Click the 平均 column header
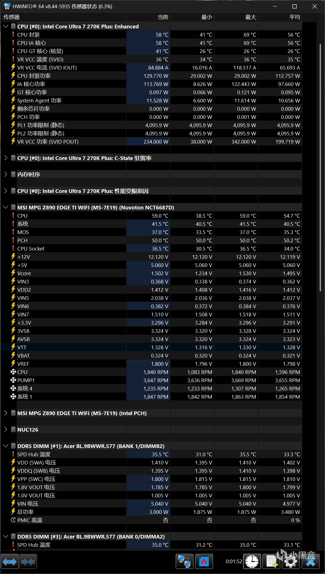This screenshot has width=325, height=574. click(280, 17)
